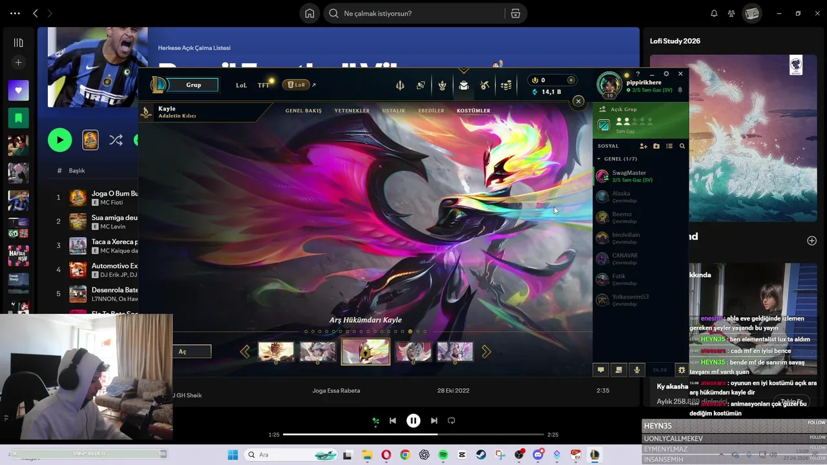
Task: Add RP with the plus button
Action: coord(571,80)
